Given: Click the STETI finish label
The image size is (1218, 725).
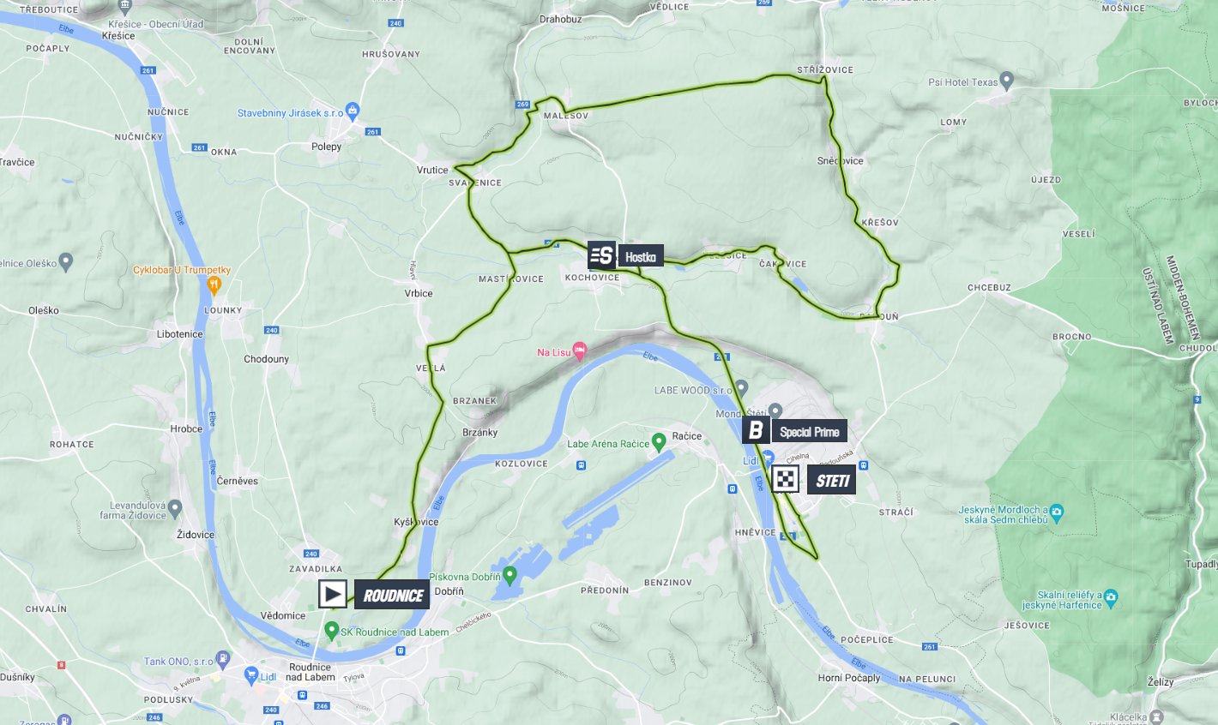Looking at the screenshot, I should click(x=831, y=480).
